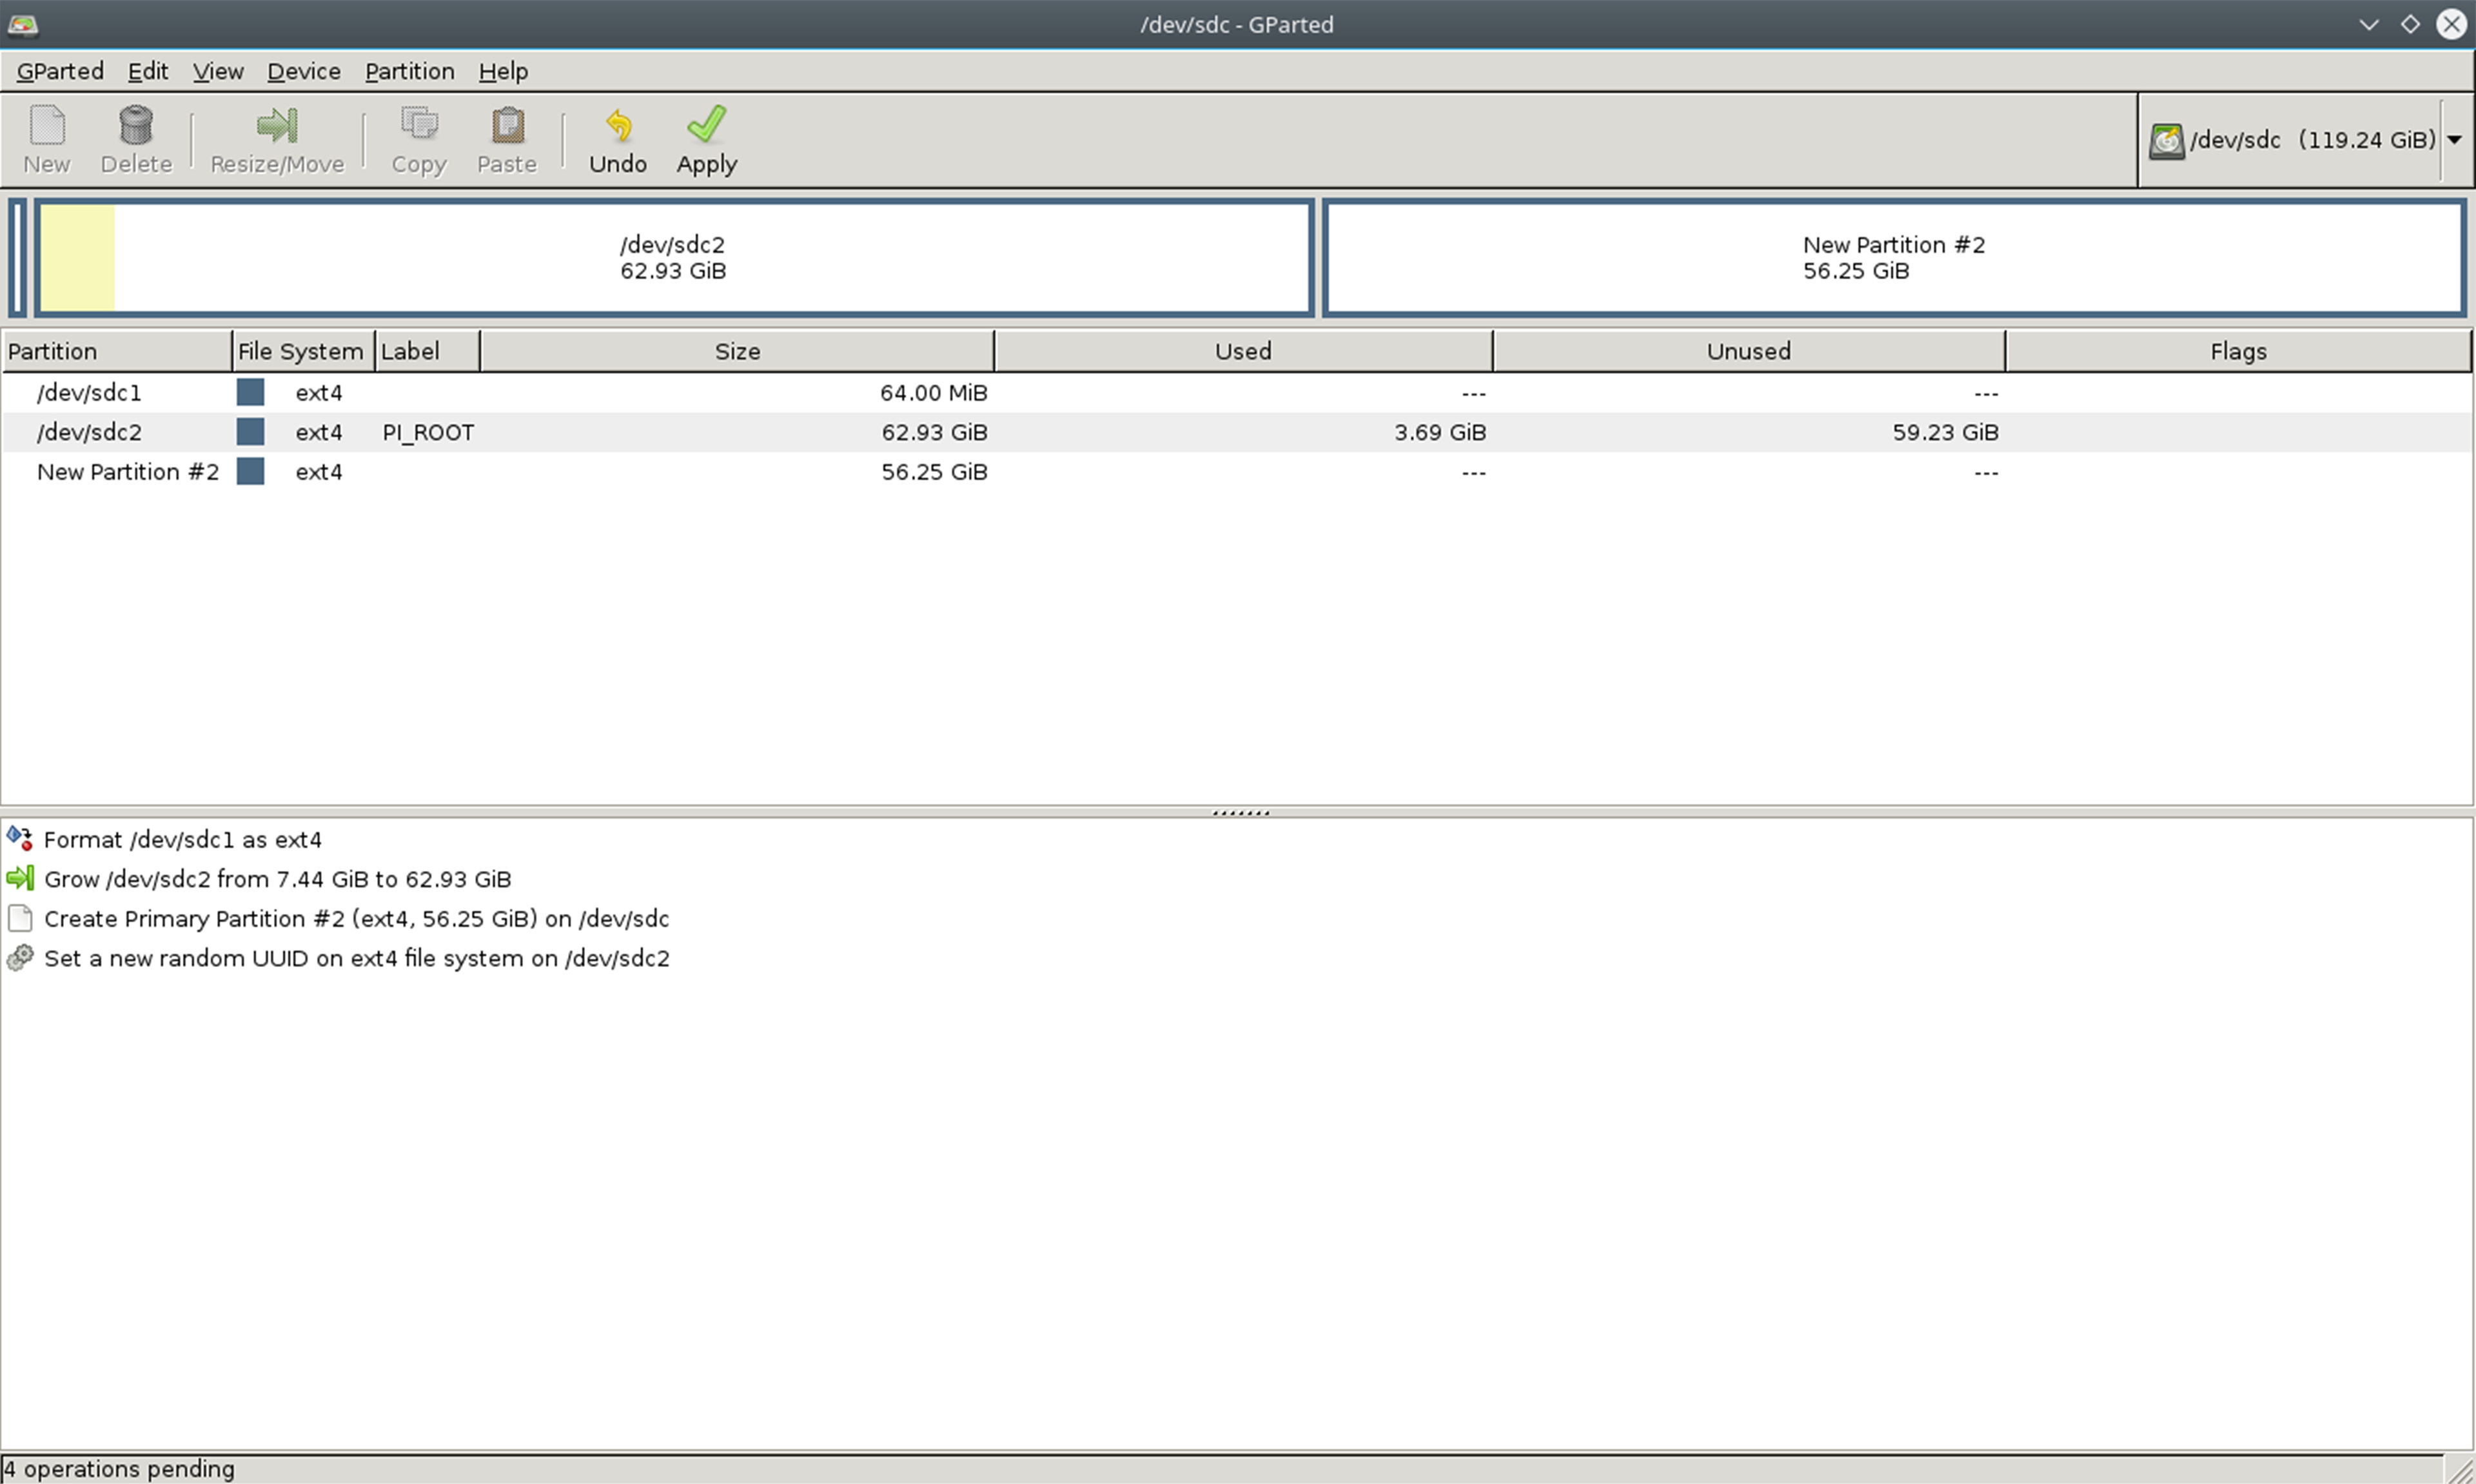Select the /dev/sdc2 partition row
The height and width of the screenshot is (1484, 2476).
pyautogui.click(x=1236, y=432)
